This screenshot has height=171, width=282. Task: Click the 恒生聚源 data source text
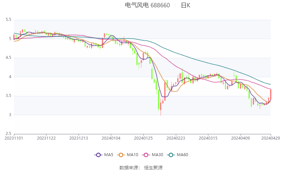coord(153,168)
